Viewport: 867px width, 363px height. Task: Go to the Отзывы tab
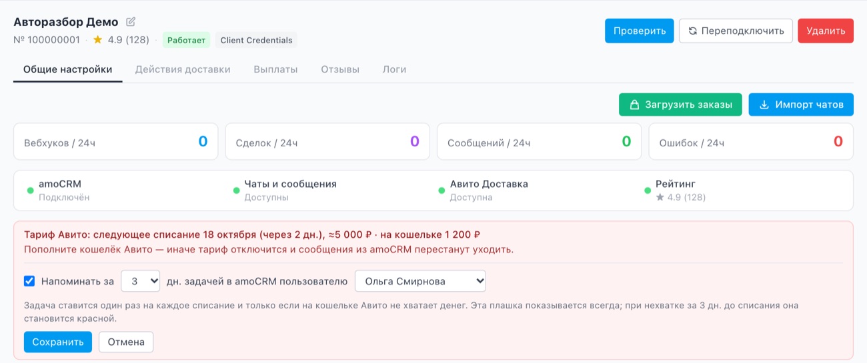click(x=340, y=69)
